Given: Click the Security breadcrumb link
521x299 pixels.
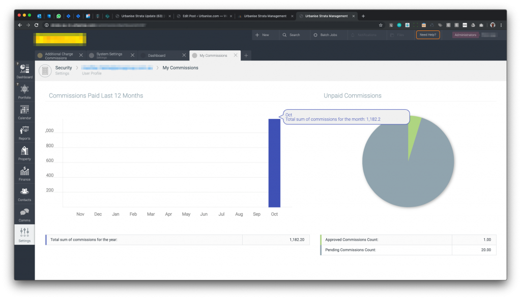Looking at the screenshot, I should pyautogui.click(x=64, y=68).
